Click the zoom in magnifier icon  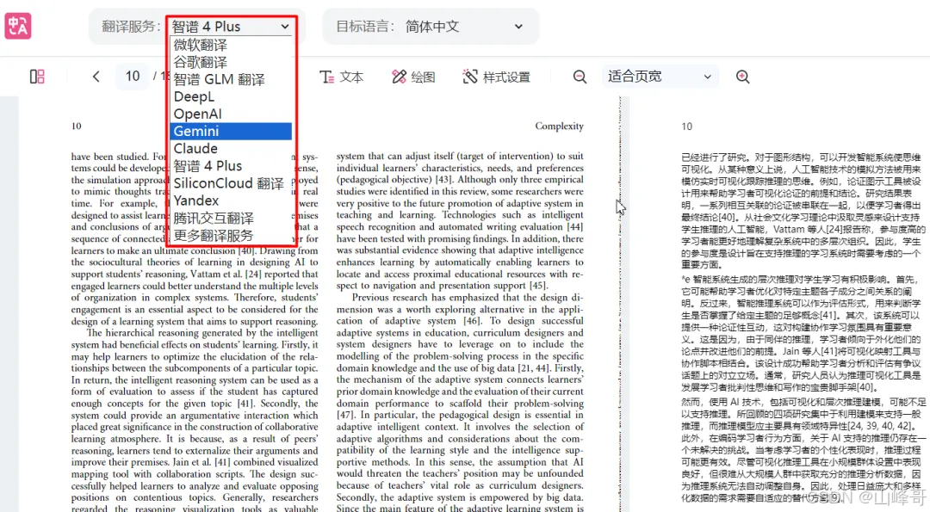pyautogui.click(x=742, y=77)
